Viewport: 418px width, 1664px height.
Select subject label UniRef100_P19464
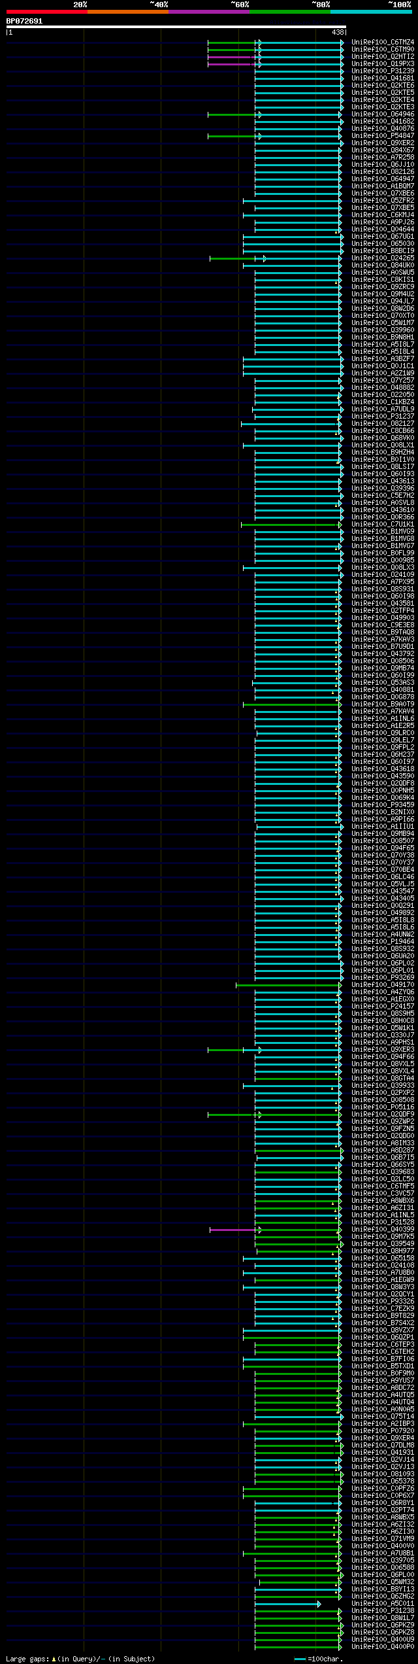[383, 942]
